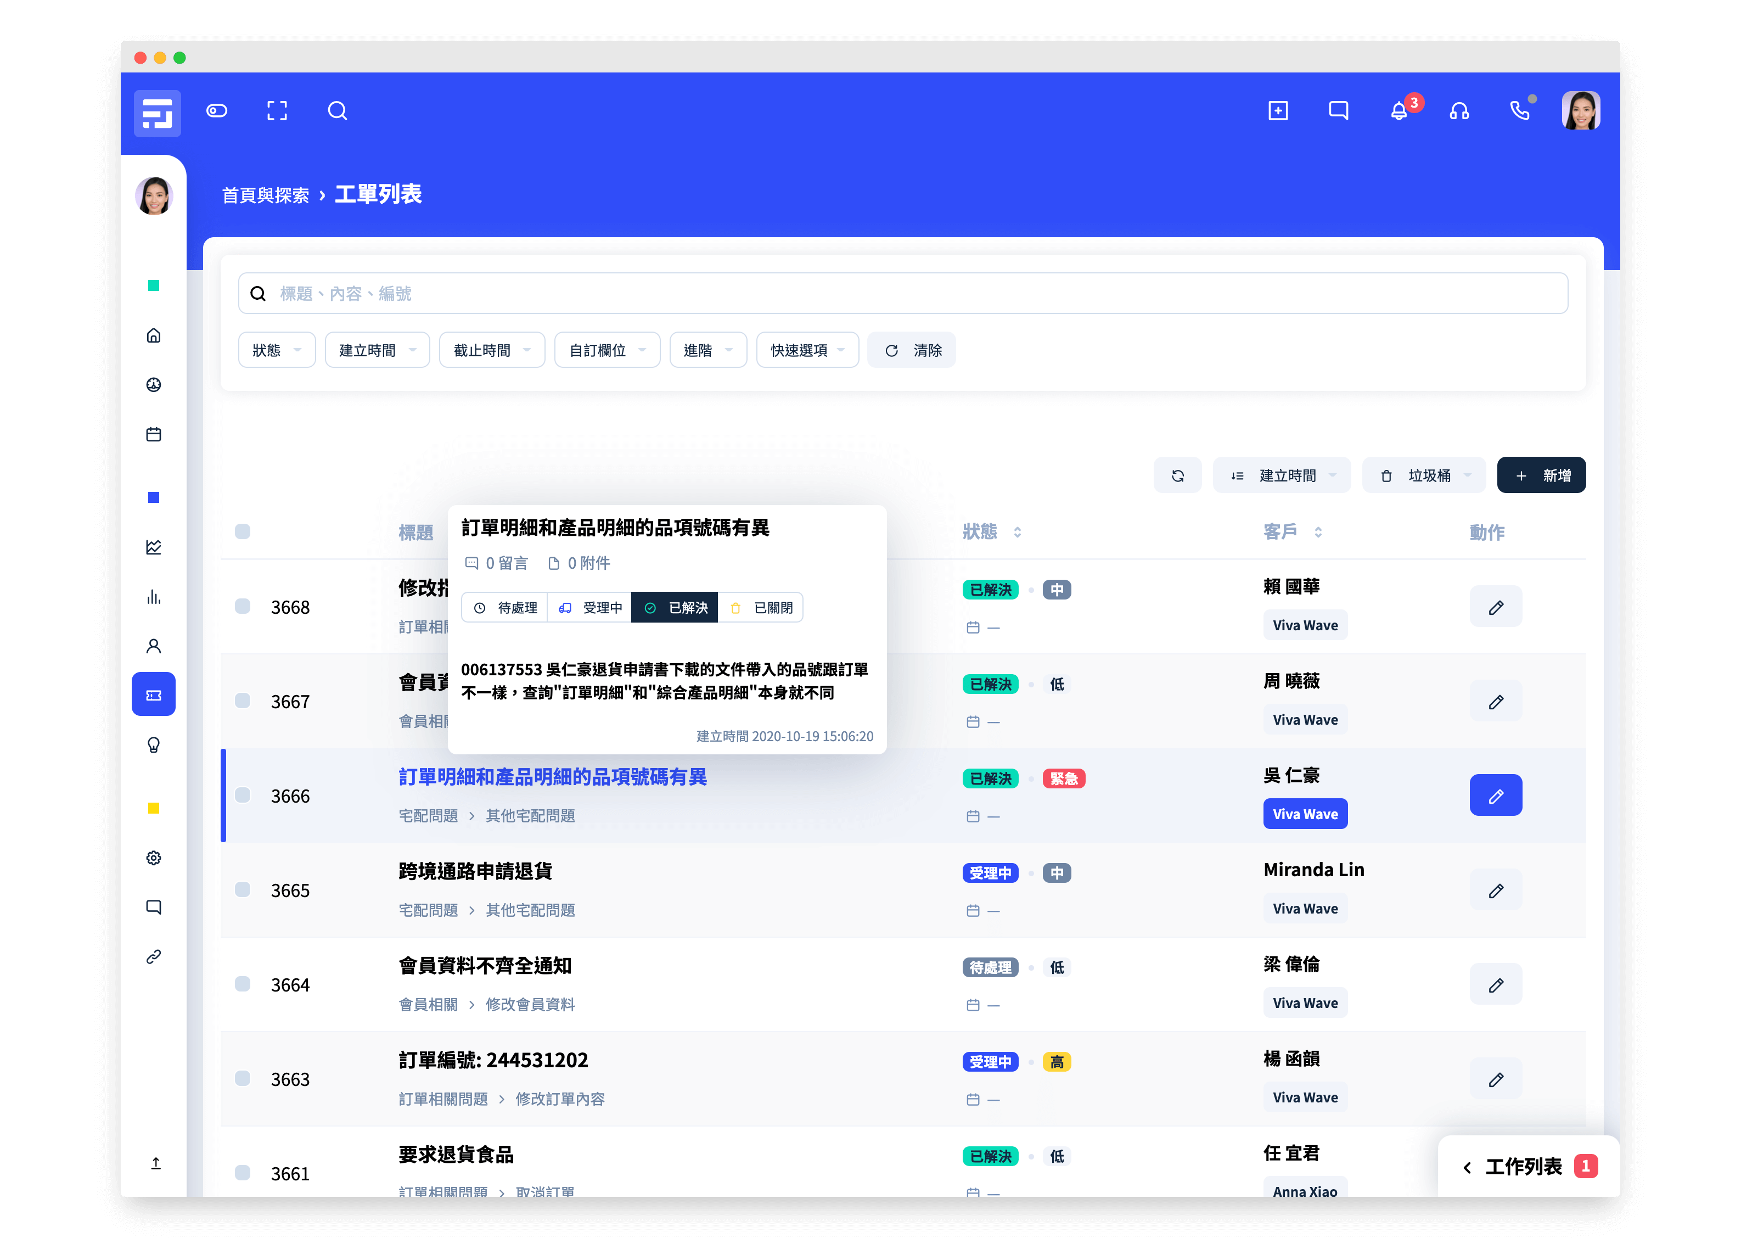Click the upload arrow at sidebar bottom
The height and width of the screenshot is (1238, 1741).
155,1163
